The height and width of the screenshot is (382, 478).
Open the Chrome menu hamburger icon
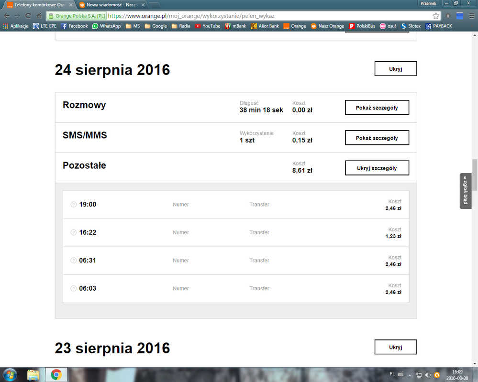tap(472, 16)
